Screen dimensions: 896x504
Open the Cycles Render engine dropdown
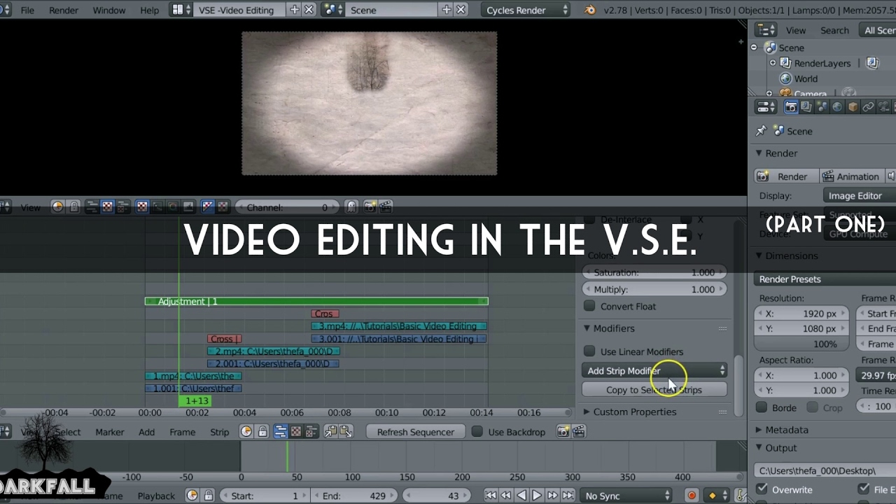point(527,10)
